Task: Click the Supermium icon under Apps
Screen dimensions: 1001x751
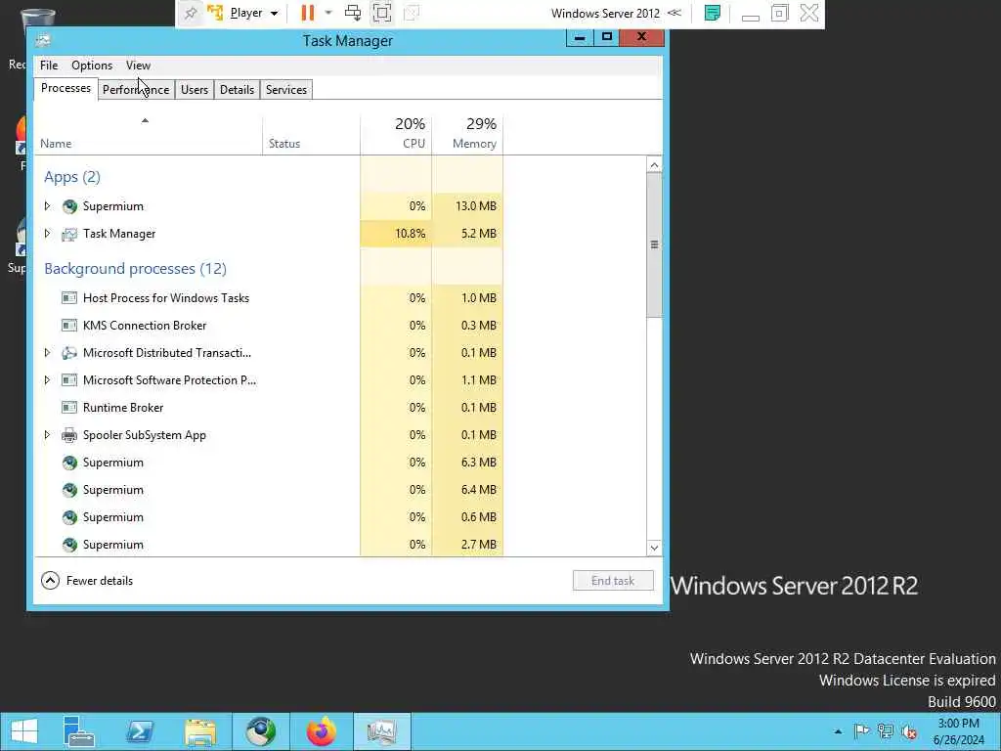Action: tap(69, 206)
